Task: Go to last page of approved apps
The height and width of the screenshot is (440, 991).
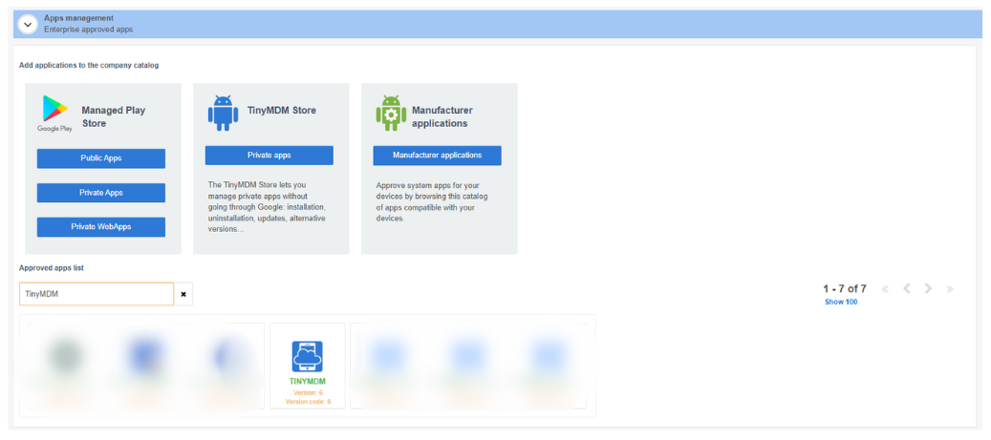Action: [949, 289]
